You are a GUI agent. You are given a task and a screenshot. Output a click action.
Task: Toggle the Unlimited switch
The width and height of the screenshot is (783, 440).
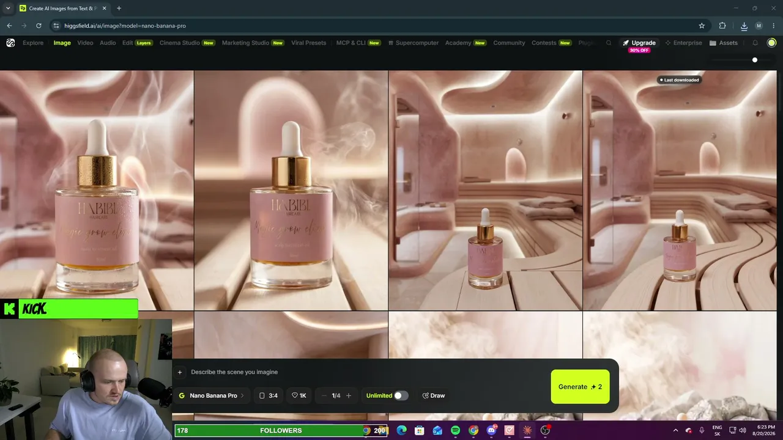click(401, 395)
